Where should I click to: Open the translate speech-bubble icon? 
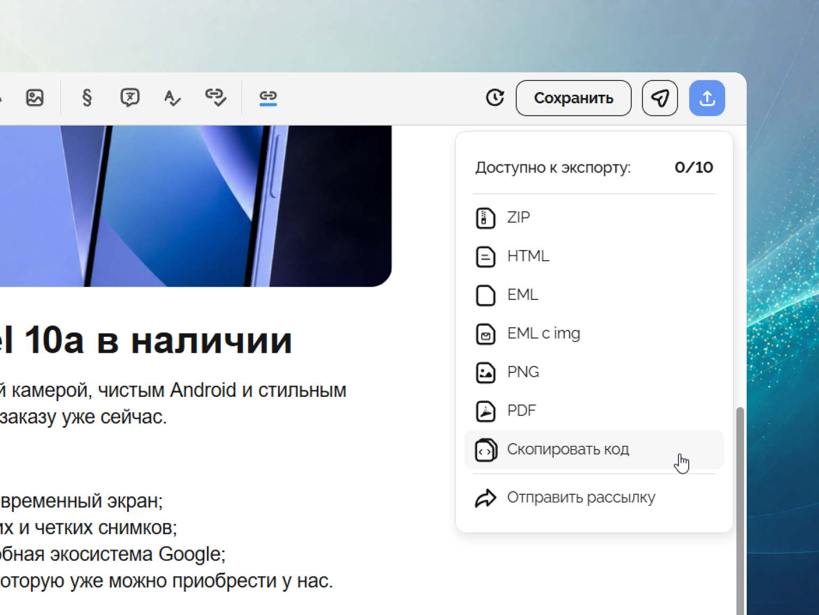[130, 98]
